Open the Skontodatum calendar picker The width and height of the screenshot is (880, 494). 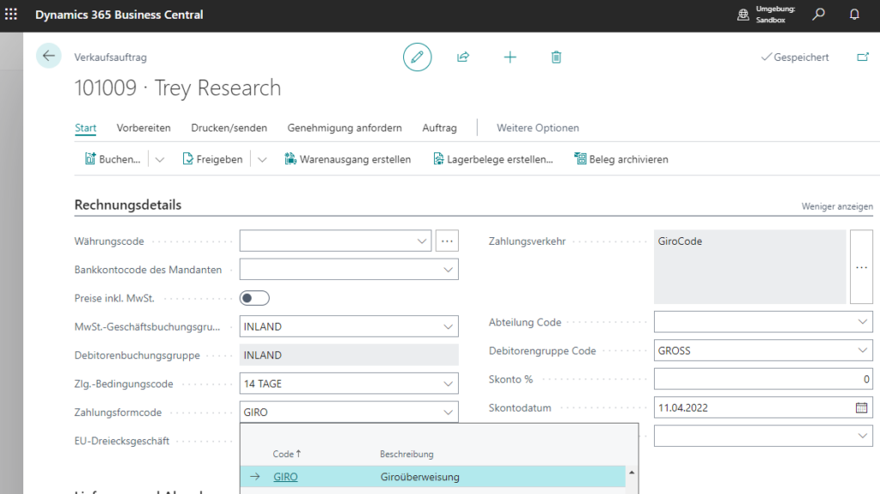(x=861, y=408)
